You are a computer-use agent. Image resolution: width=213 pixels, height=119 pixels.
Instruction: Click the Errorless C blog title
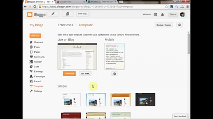click(x=66, y=25)
